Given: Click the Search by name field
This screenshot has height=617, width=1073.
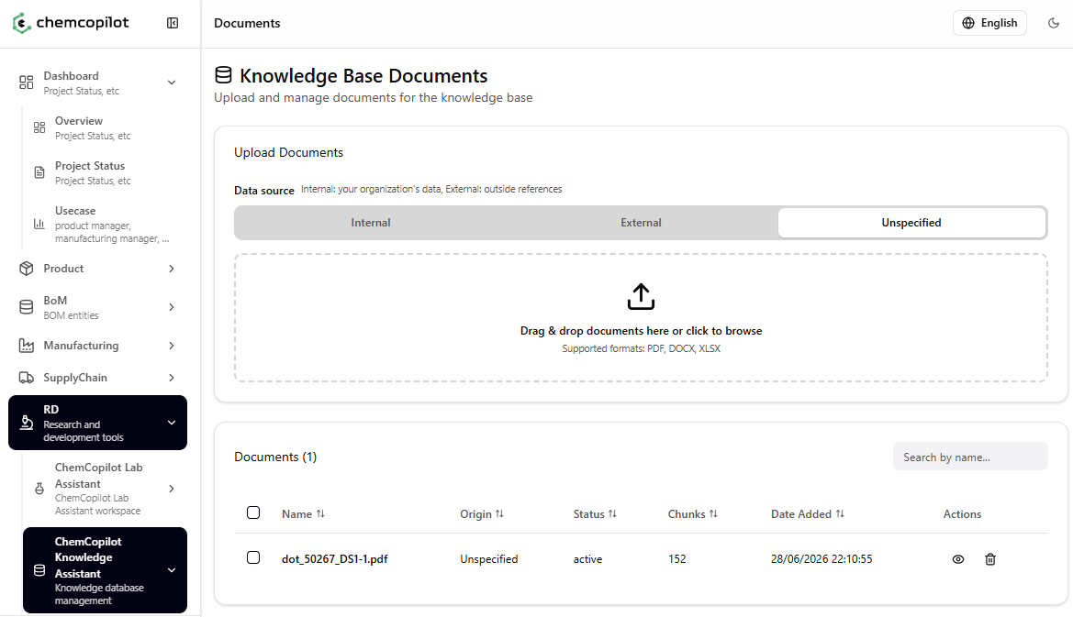Looking at the screenshot, I should (970, 457).
